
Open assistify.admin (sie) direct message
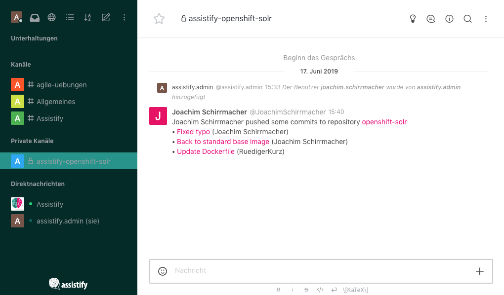(x=69, y=221)
